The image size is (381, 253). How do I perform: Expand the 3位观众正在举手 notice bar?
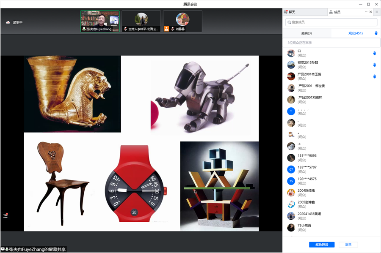point(331,43)
